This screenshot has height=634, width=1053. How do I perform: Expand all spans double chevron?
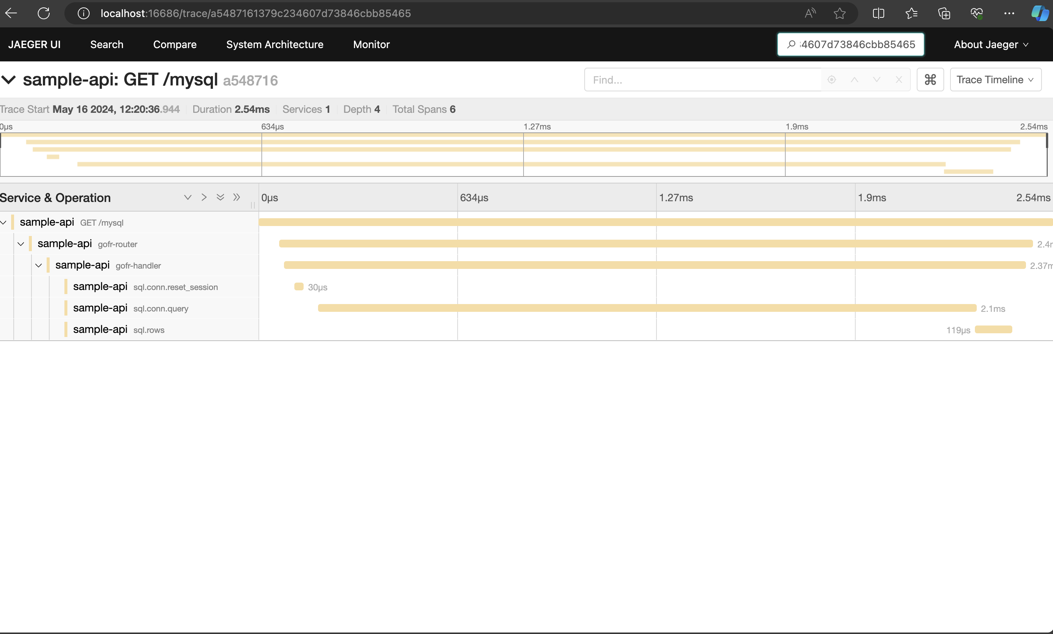[220, 197]
